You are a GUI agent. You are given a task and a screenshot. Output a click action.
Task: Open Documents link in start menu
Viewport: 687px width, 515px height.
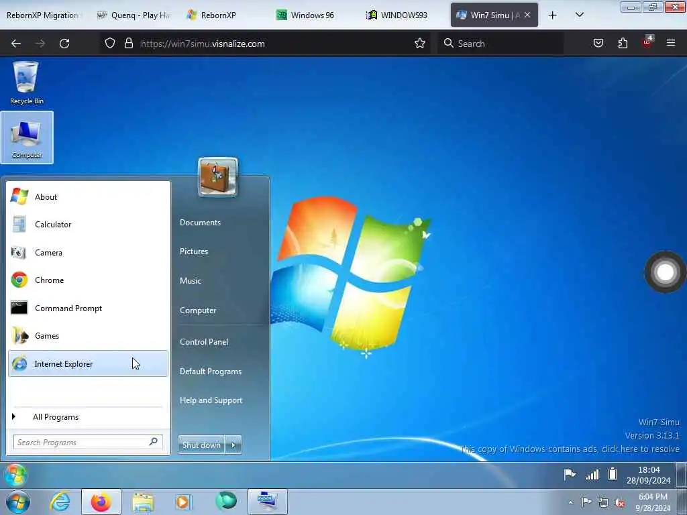200,223
